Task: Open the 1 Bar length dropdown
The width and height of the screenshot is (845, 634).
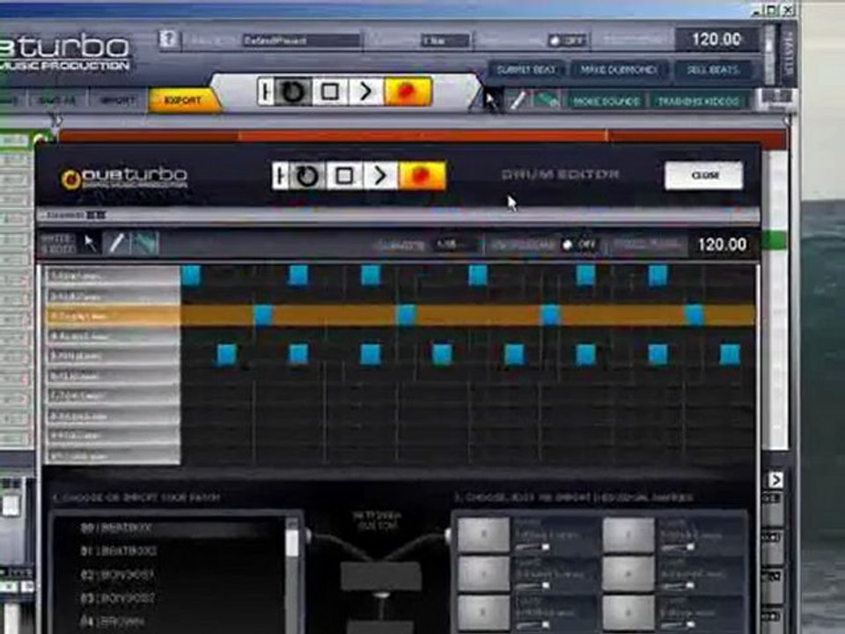Action: [445, 41]
